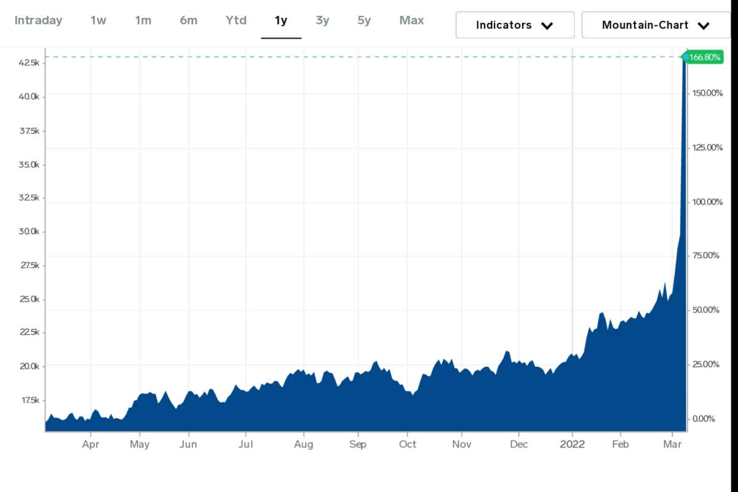The height and width of the screenshot is (492, 738).
Task: Click the 20.0k price axis label
Action: pos(29,366)
